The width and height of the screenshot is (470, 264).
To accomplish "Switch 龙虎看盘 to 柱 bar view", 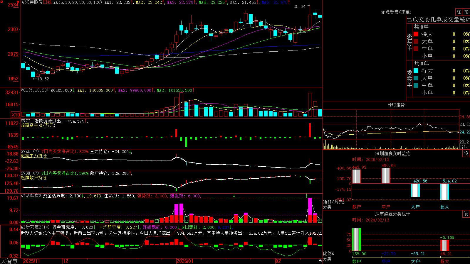I will 459,12.
